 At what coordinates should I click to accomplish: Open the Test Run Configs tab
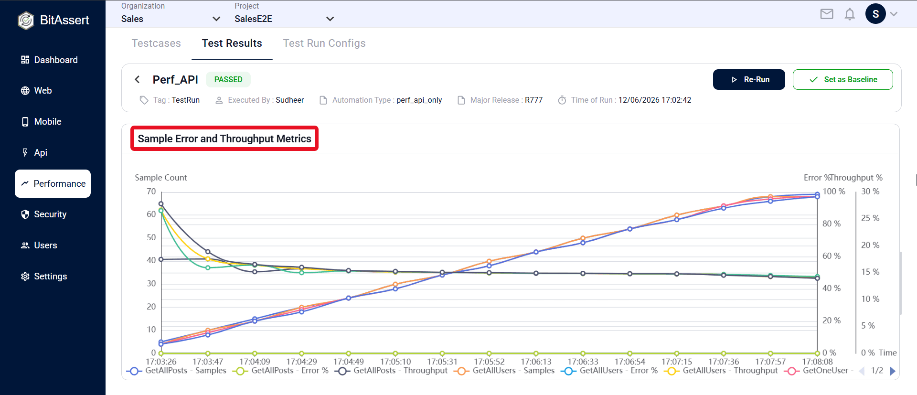click(x=324, y=43)
